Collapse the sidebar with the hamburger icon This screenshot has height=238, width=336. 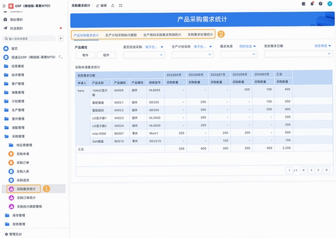click(4, 6)
